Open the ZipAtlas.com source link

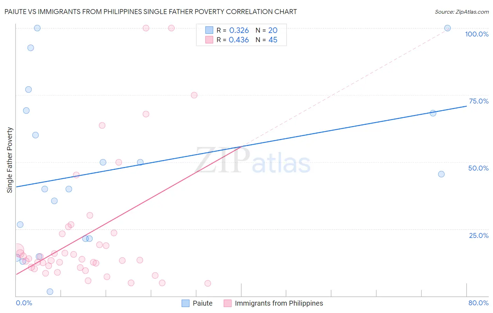pyautogui.click(x=462, y=12)
